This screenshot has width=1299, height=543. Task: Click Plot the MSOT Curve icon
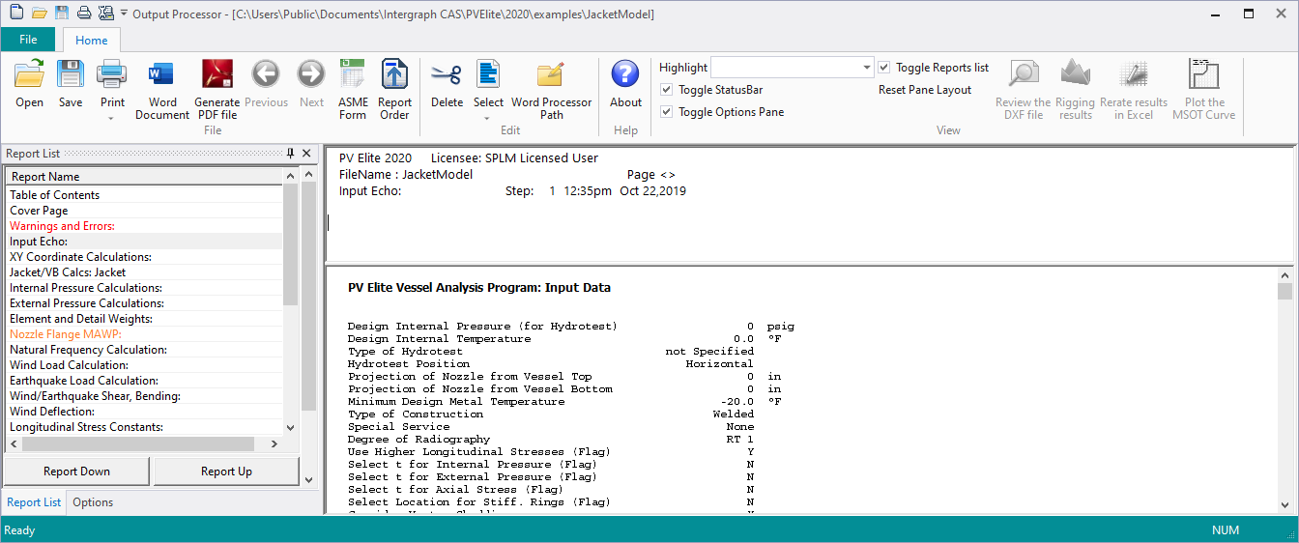1204,75
